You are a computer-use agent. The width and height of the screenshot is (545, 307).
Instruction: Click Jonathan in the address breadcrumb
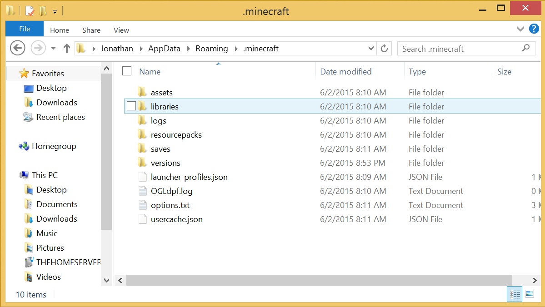point(117,48)
